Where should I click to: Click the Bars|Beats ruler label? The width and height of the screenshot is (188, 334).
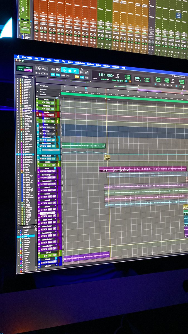pos(44,86)
